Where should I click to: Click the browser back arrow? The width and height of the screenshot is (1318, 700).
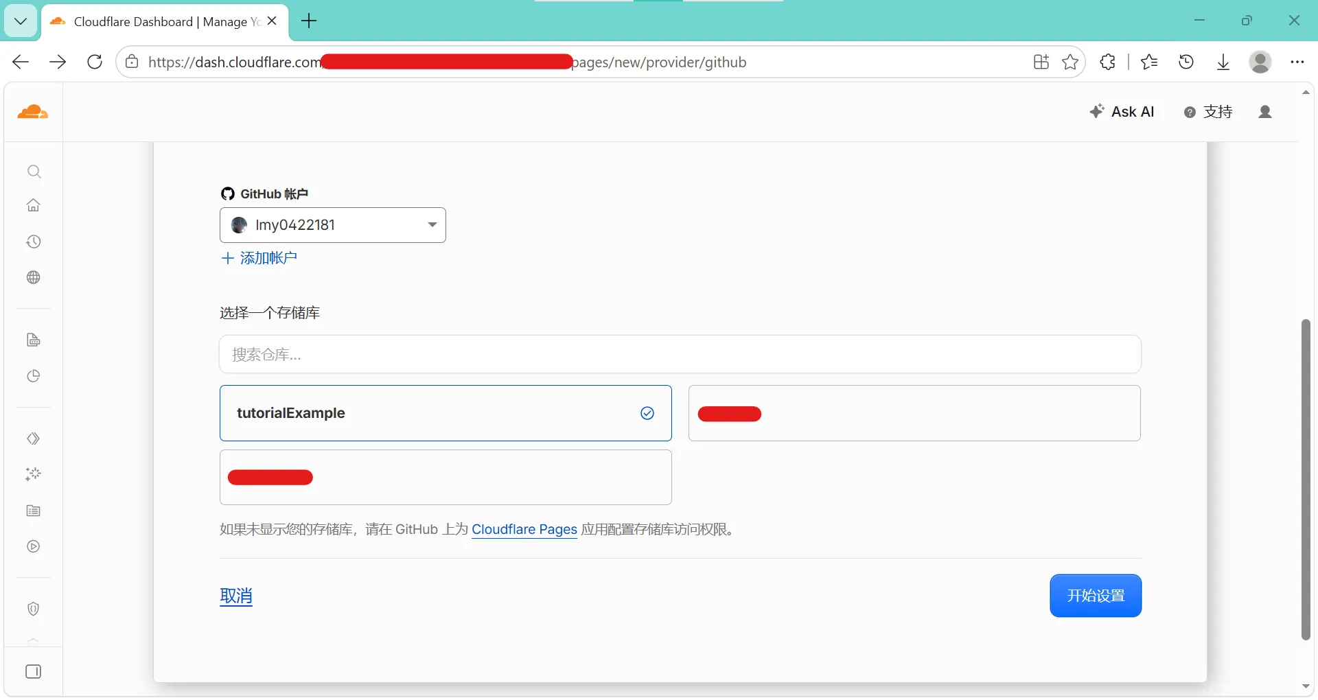click(x=21, y=62)
